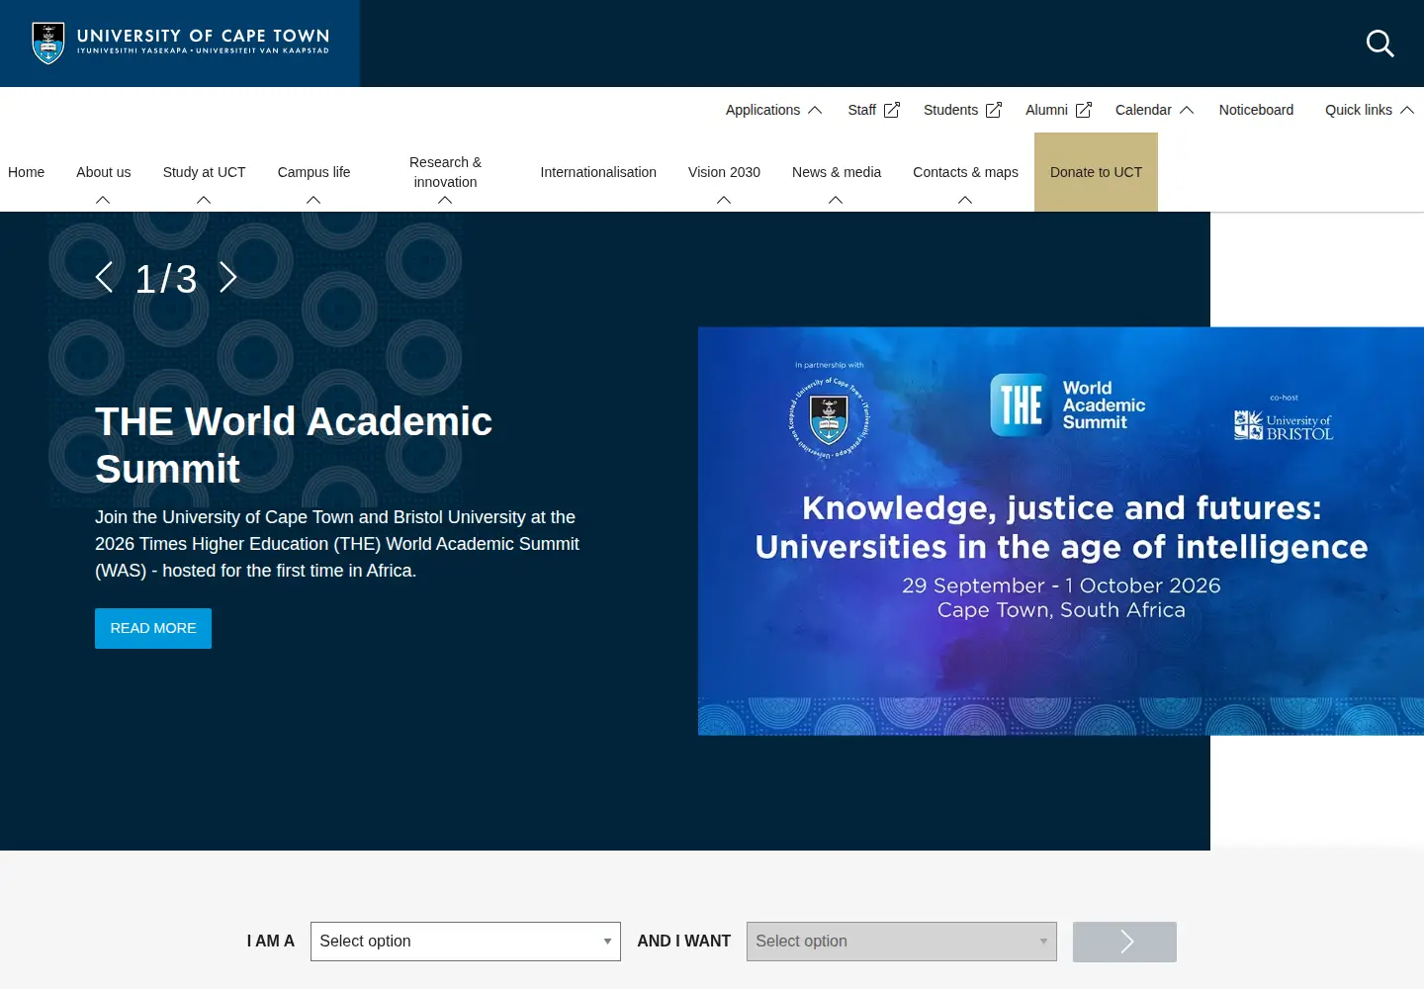Click the external link icon beside Staff
Screen dimensions: 1424x989
click(x=892, y=110)
